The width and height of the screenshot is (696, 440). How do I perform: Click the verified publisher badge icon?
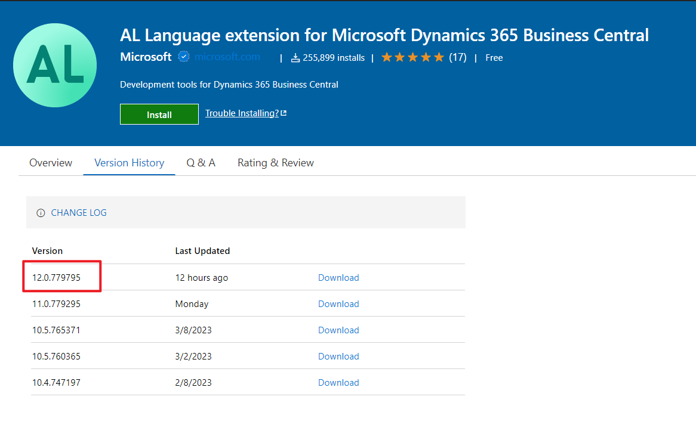[x=184, y=57]
